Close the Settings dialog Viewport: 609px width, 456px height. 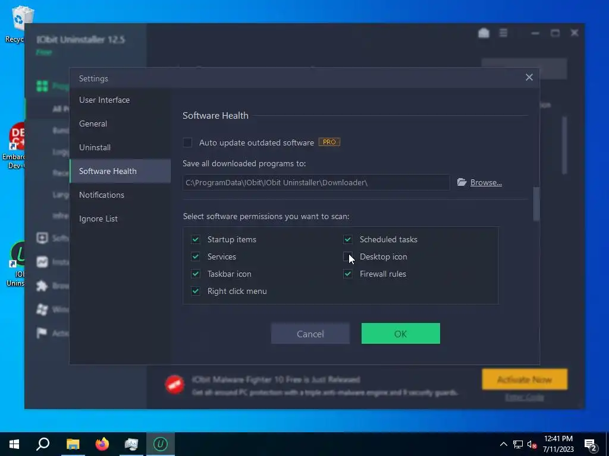[529, 77]
